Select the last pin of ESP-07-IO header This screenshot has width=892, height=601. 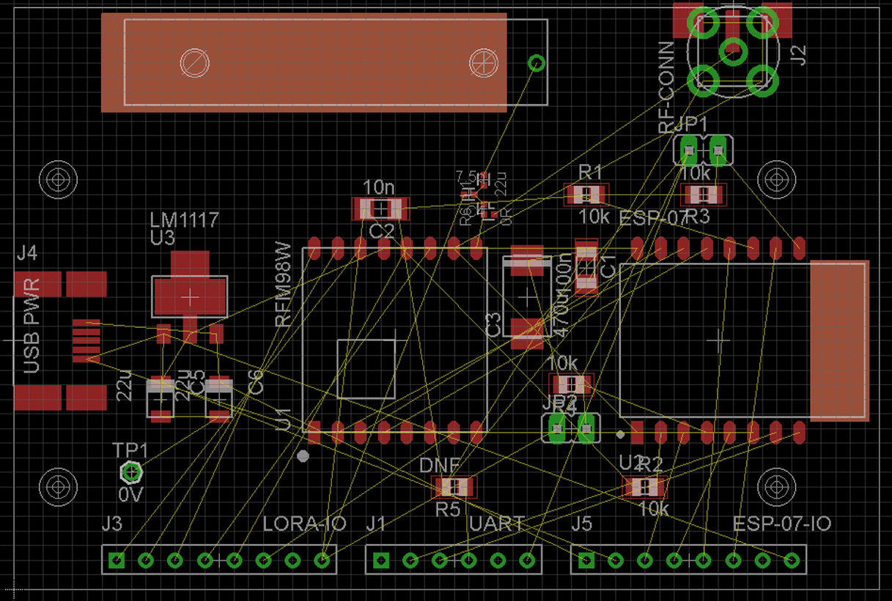pos(792,561)
